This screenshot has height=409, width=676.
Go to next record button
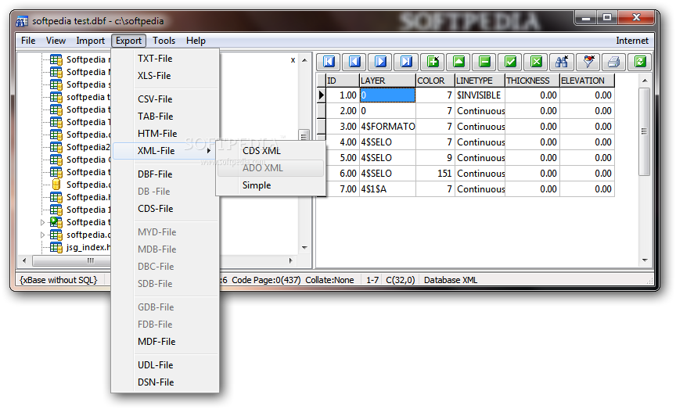pyautogui.click(x=380, y=62)
